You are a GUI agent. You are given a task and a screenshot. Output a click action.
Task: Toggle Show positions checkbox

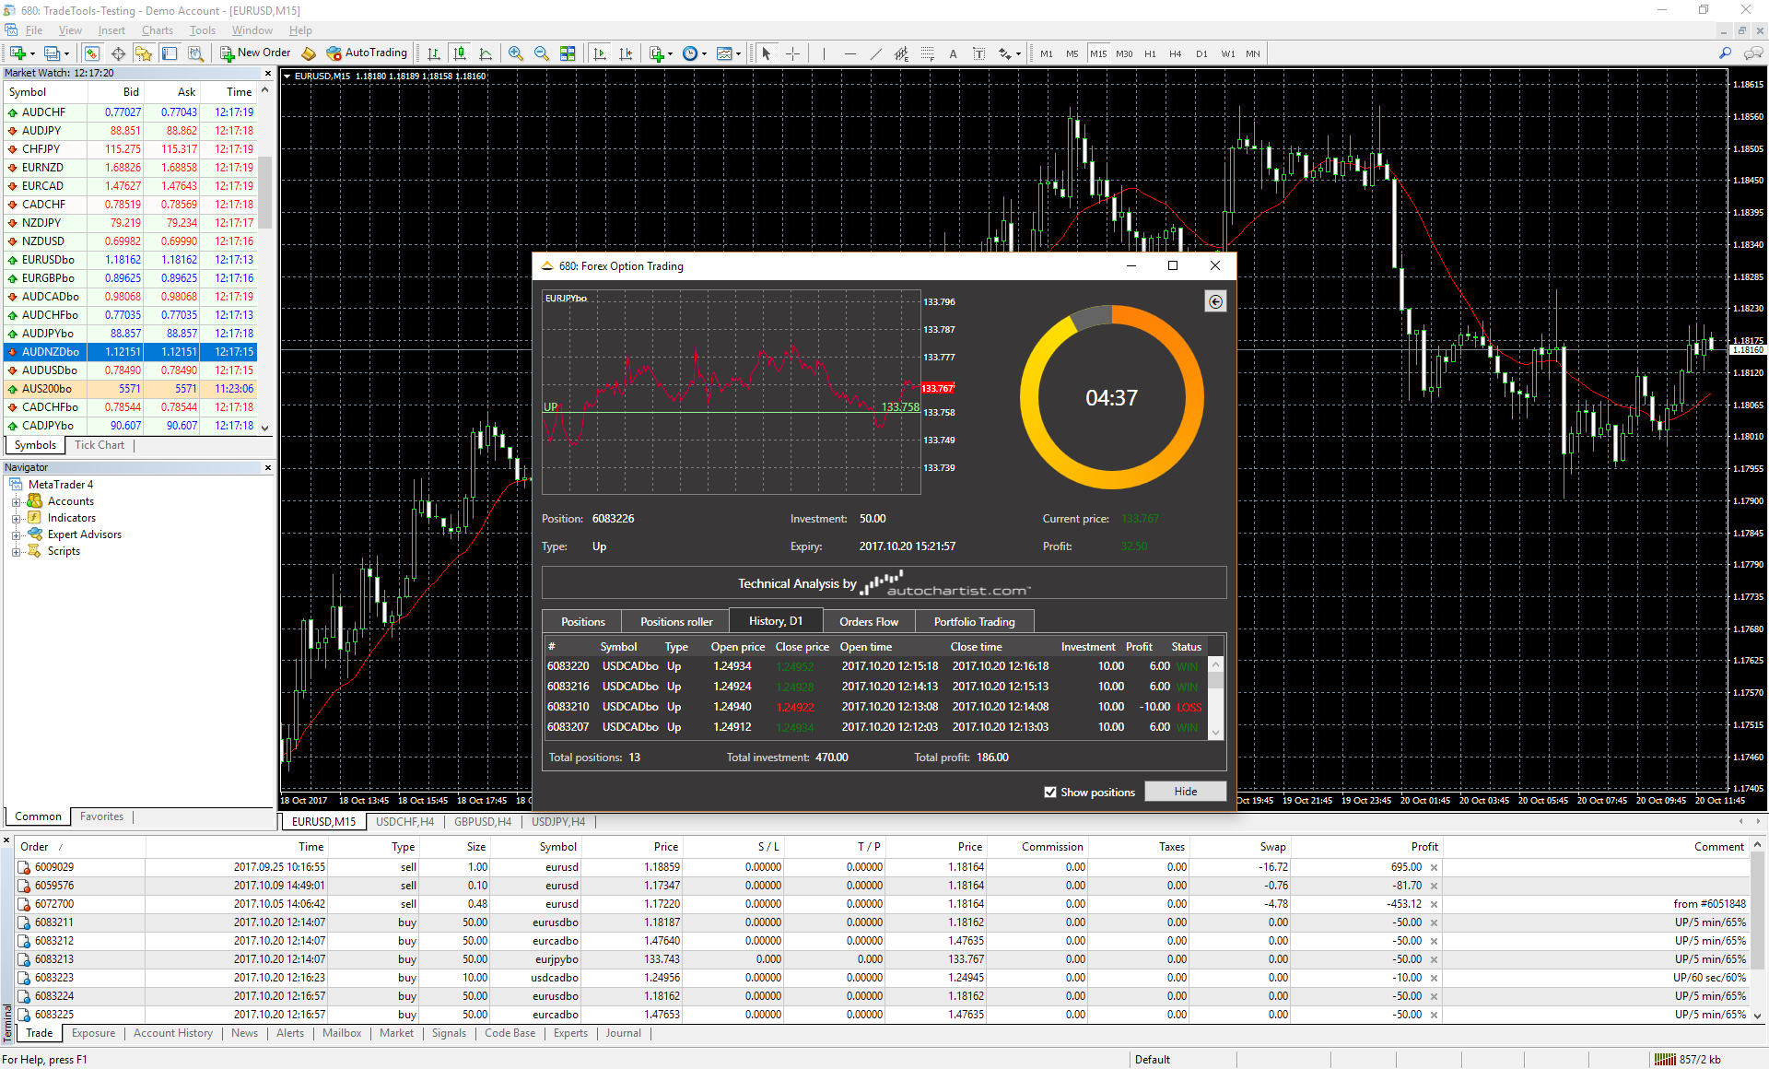(1051, 791)
